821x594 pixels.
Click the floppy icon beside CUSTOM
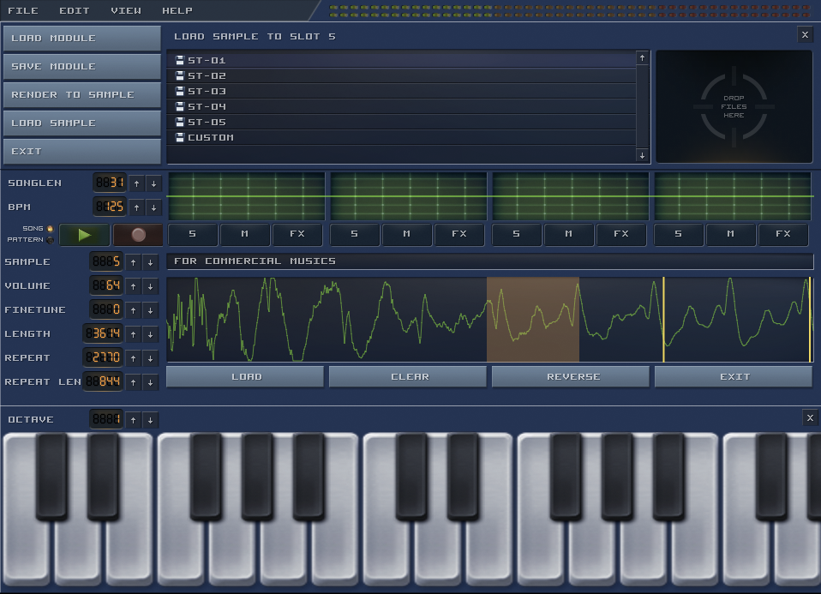(180, 137)
